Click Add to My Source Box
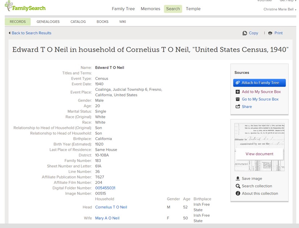The height and width of the screenshot is (228, 299). tap(261, 92)
